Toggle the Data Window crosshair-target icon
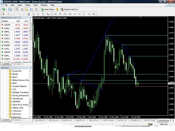 pos(22,9)
